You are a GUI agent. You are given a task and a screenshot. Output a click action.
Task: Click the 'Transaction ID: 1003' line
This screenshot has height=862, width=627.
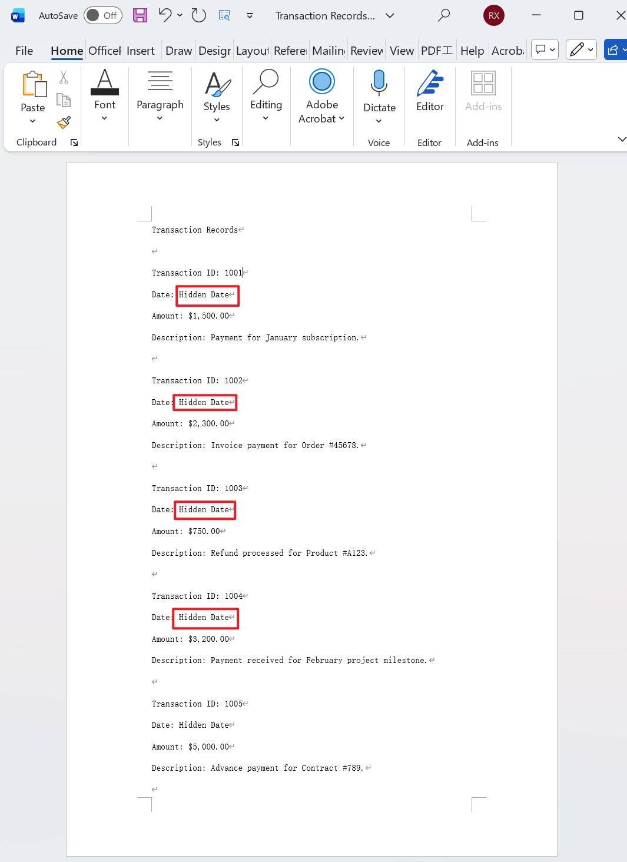[197, 488]
